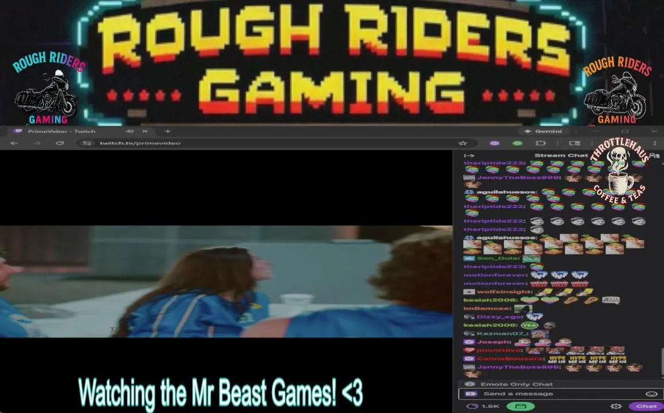Reload the Twitch page

tap(60, 143)
